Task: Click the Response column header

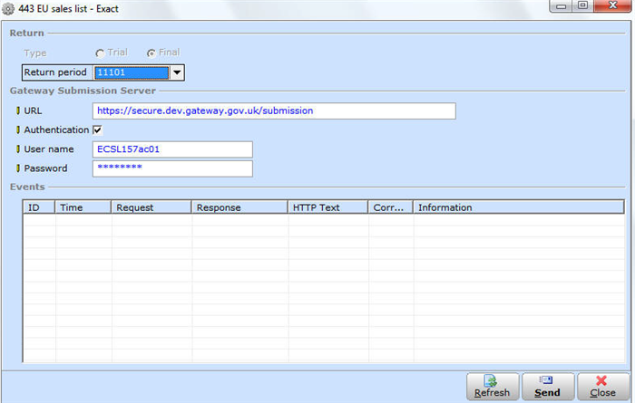Action: tap(239, 207)
